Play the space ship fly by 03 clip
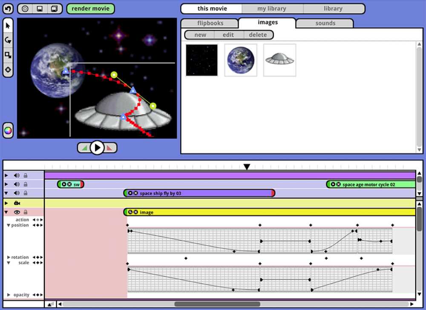Screen dimensions: 426x310 click(x=130, y=193)
